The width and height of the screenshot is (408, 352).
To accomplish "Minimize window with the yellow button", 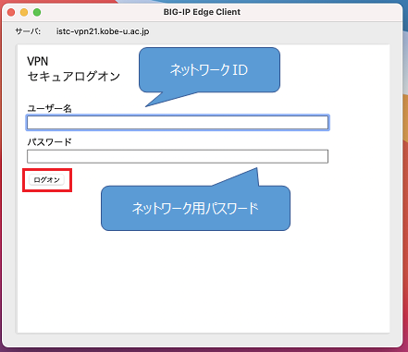I will click(x=24, y=12).
